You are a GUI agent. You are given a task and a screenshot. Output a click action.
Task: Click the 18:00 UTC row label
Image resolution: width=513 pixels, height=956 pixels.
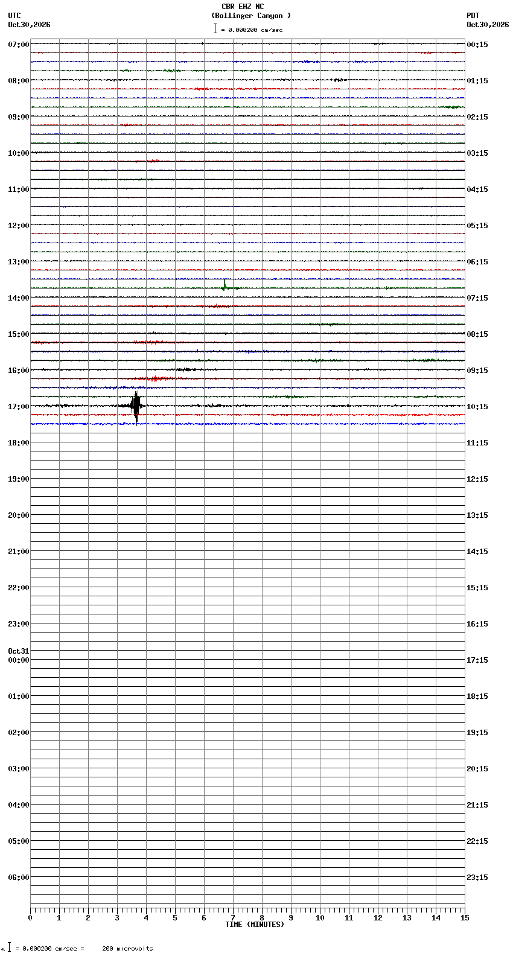19,443
